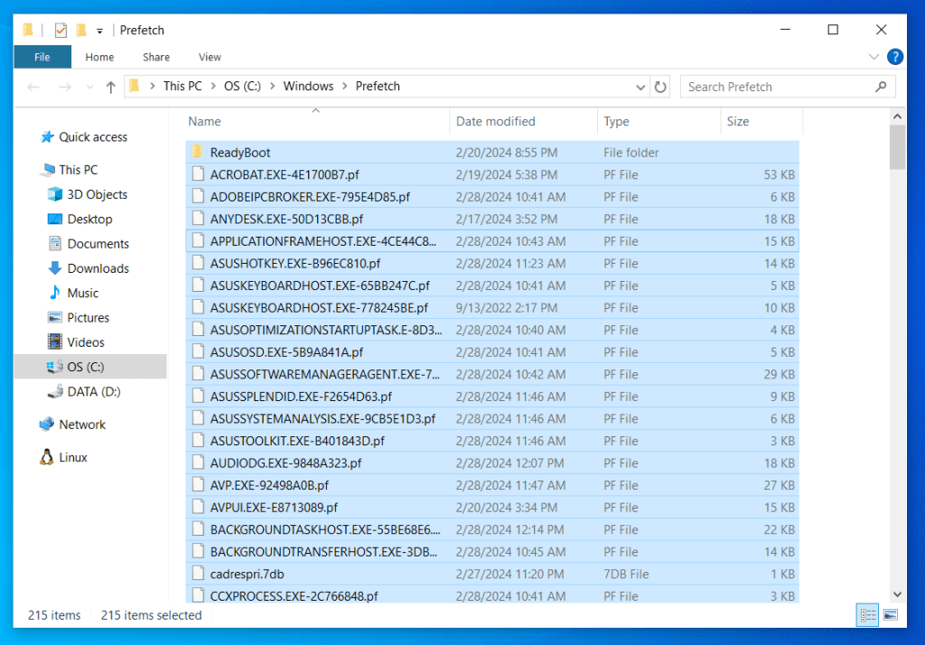Viewport: 925px width, 645px height.
Task: Select ADOBEIPCBROKER.EXE-795E4D85.pf file name
Action: click(x=310, y=197)
